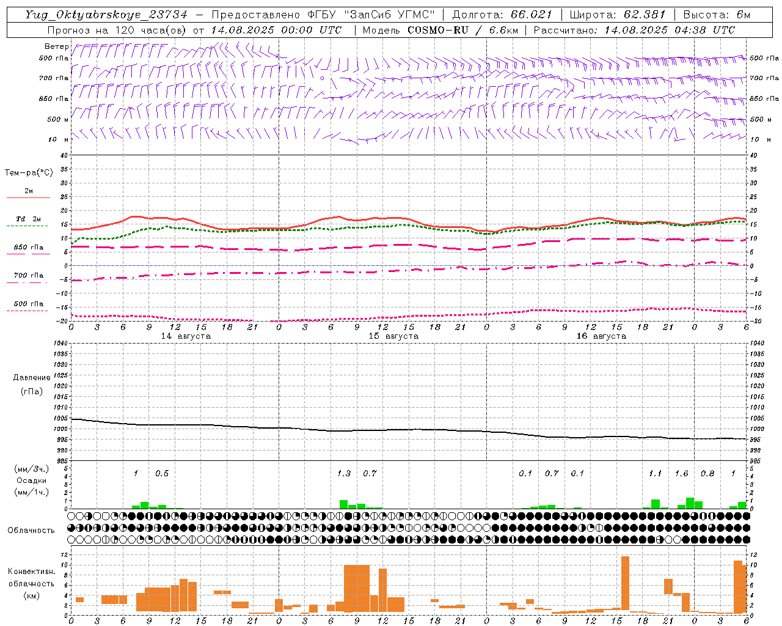Click the solid red 2м legend line
The image size is (782, 626).
[x=28, y=197]
